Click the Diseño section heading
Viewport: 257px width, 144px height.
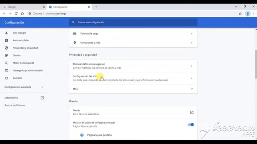[x=73, y=101]
